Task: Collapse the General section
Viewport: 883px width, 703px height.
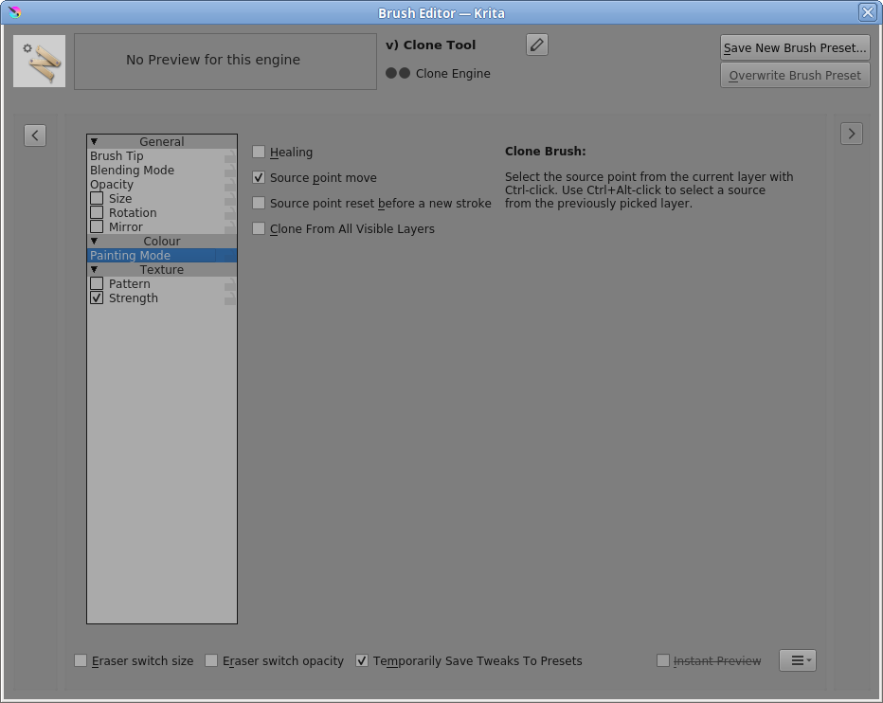Action: coord(94,141)
